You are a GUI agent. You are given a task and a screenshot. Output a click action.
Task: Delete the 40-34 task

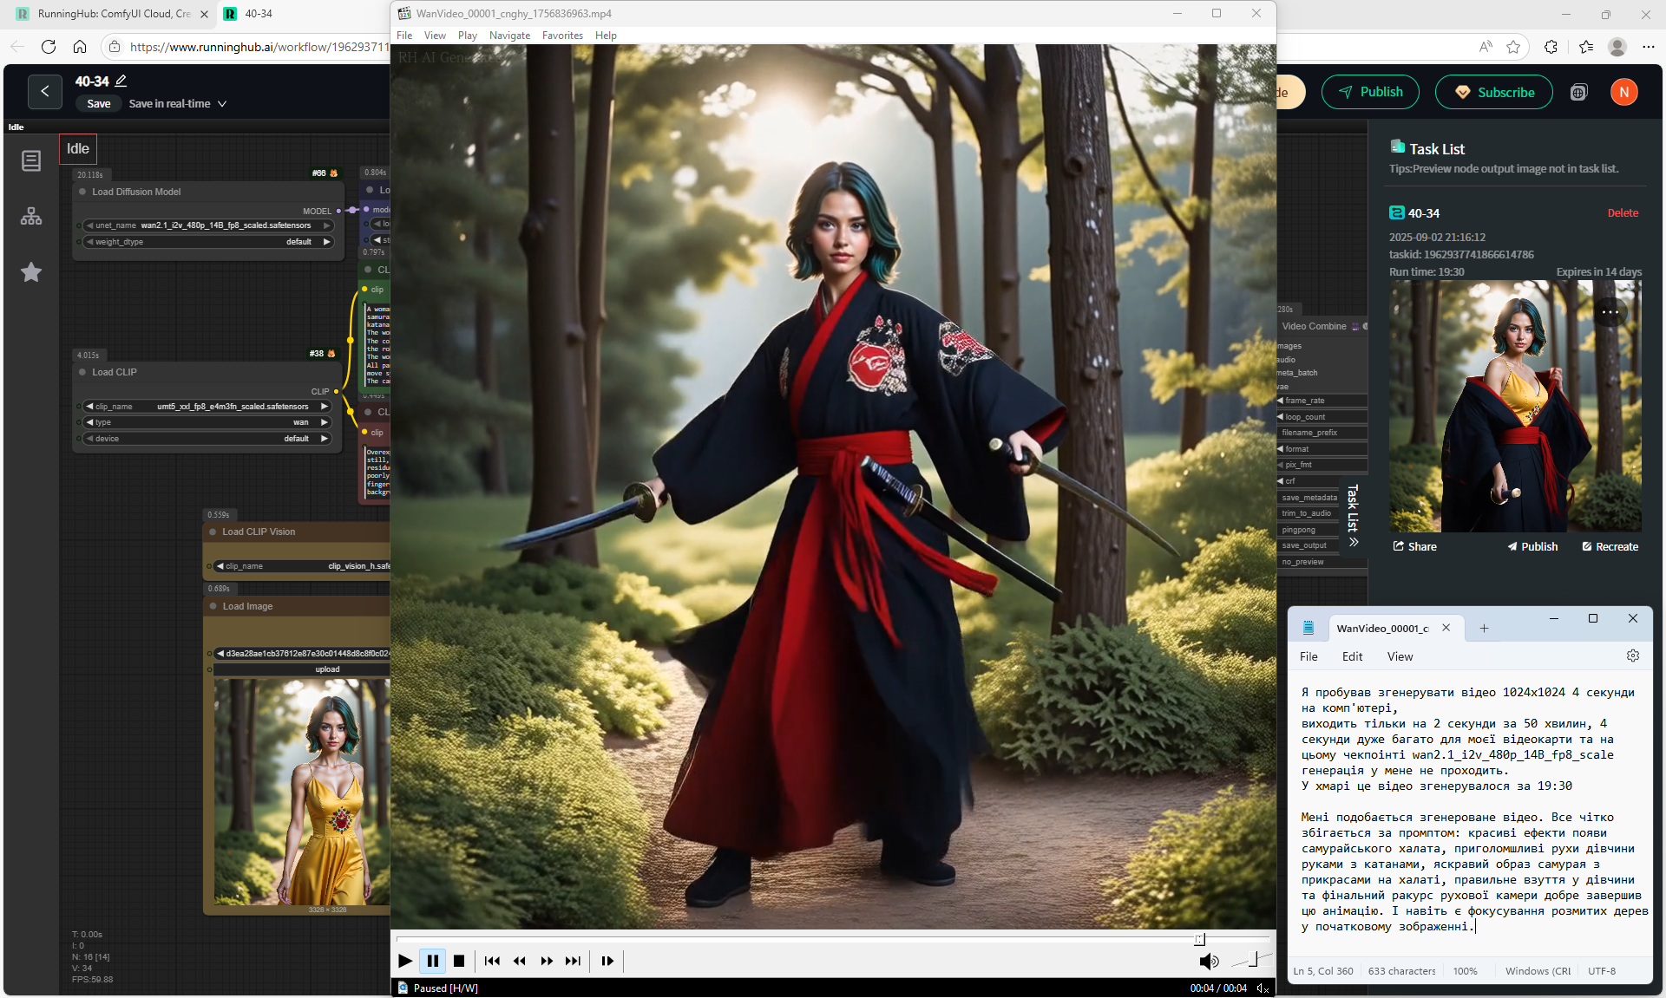coord(1622,213)
